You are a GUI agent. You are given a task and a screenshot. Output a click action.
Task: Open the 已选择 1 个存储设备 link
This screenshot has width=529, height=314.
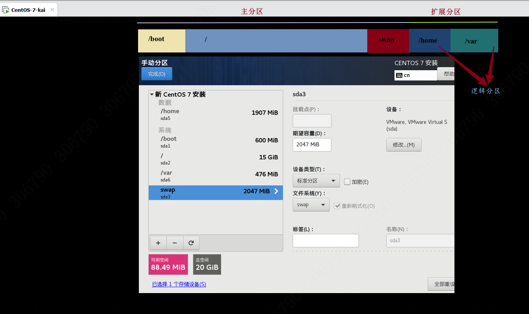(179, 284)
